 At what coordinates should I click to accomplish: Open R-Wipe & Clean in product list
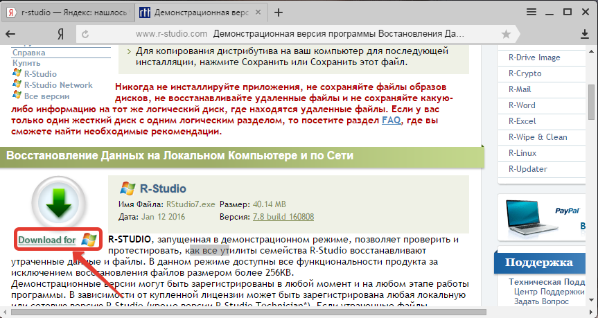[538, 137]
